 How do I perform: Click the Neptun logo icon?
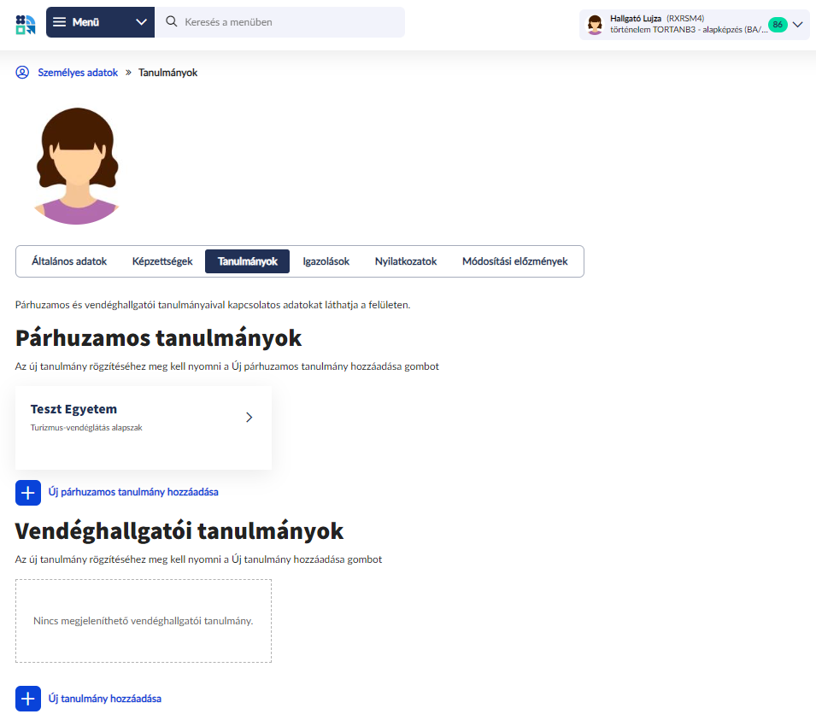(x=26, y=23)
